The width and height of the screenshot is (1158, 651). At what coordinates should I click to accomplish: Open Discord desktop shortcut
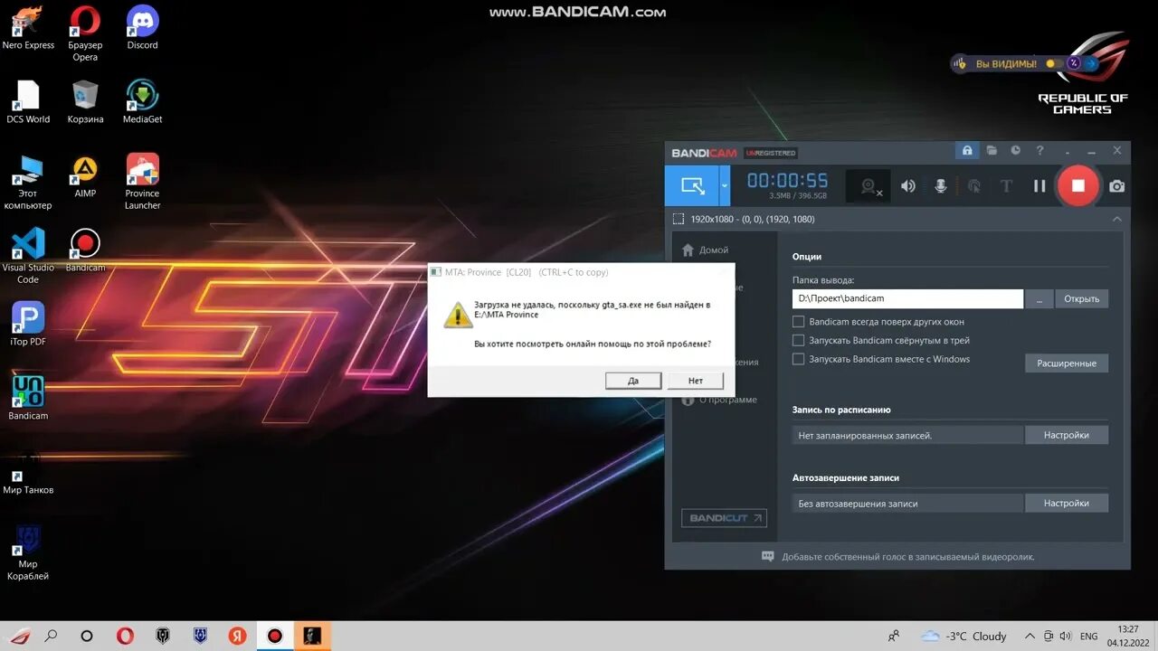(142, 27)
